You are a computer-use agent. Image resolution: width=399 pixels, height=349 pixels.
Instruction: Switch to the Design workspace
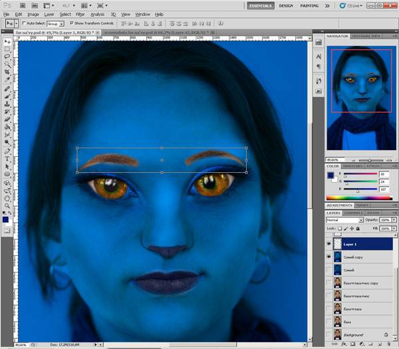tap(286, 5)
